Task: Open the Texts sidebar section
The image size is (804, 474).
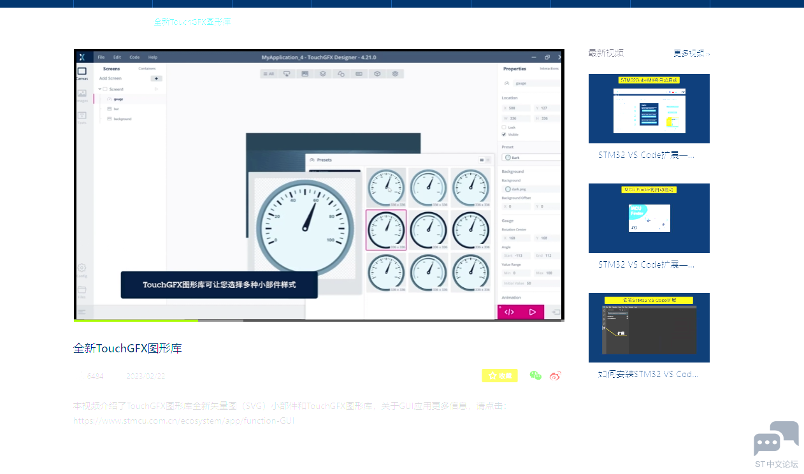Action: point(82,117)
